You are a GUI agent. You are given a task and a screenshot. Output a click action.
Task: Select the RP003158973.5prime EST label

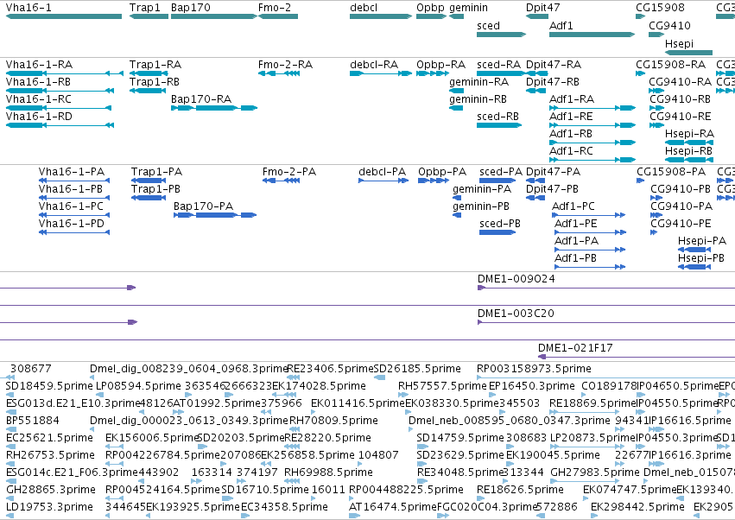(x=534, y=369)
